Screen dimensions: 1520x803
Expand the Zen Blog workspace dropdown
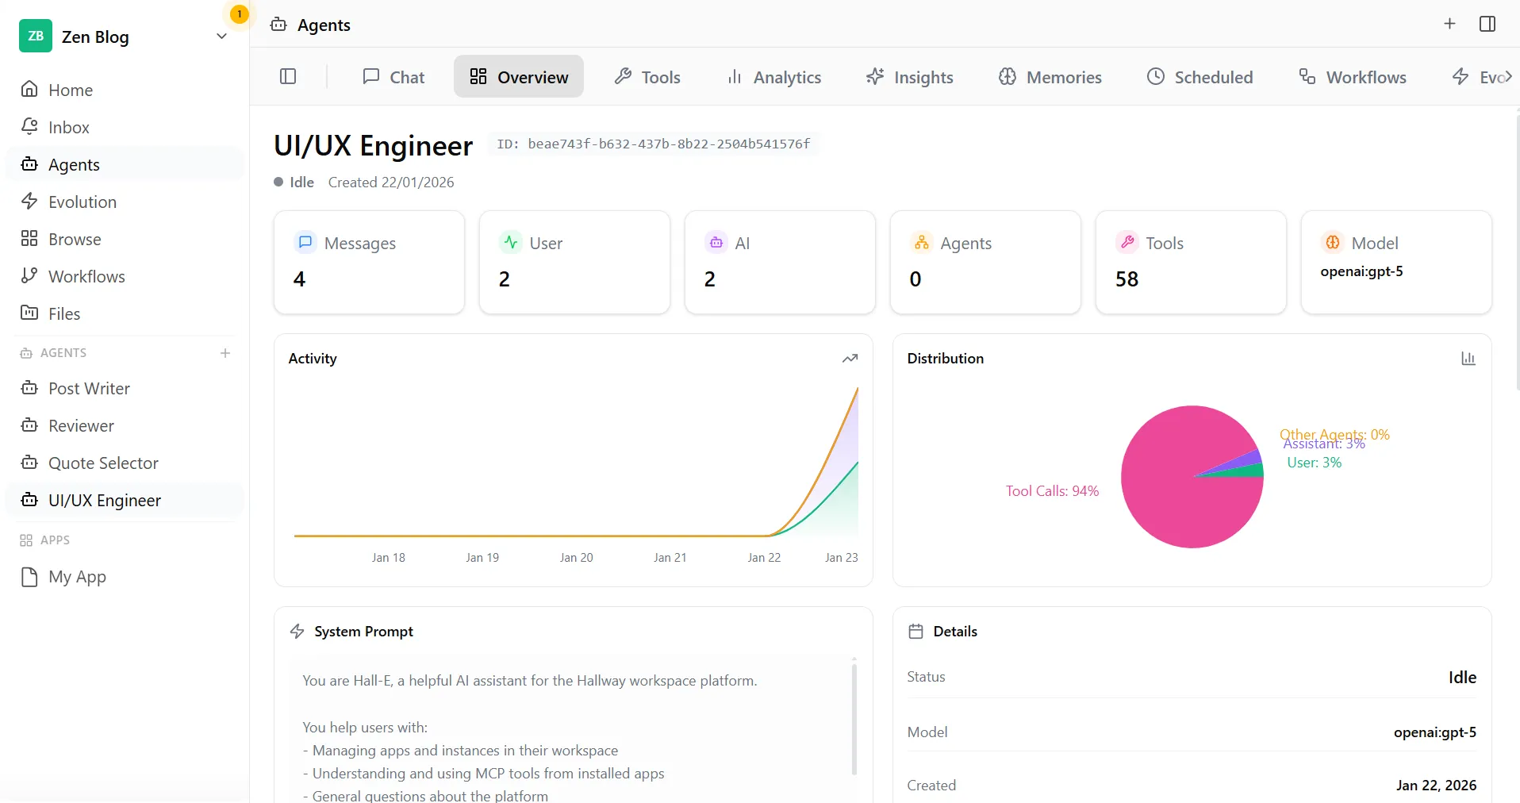tap(221, 36)
